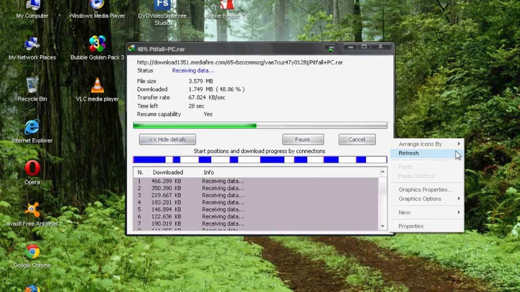The height and width of the screenshot is (292, 520).
Task: Choose Refresh from the context menu
Action: click(x=427, y=153)
